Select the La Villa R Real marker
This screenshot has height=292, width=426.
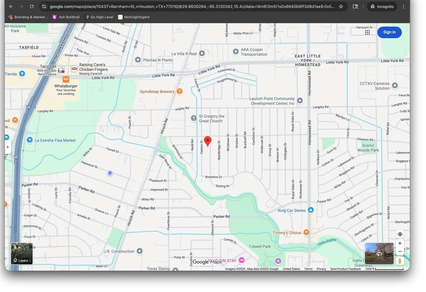tap(202, 53)
